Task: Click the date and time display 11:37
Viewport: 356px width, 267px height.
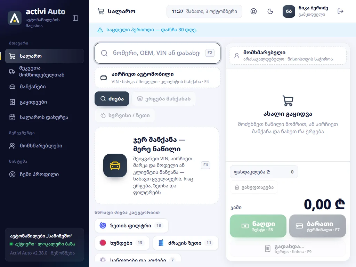Action: pyautogui.click(x=204, y=11)
